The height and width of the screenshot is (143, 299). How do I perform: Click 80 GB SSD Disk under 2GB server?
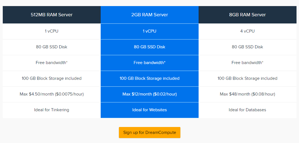tap(149, 47)
